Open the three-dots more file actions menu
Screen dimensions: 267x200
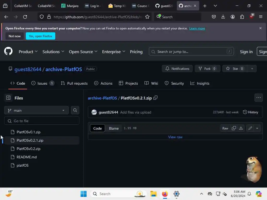click(x=258, y=98)
